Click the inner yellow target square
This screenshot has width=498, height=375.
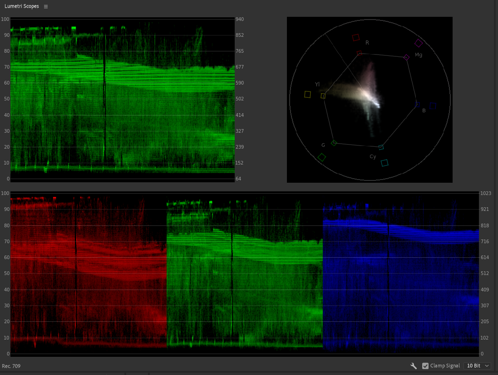323,96
